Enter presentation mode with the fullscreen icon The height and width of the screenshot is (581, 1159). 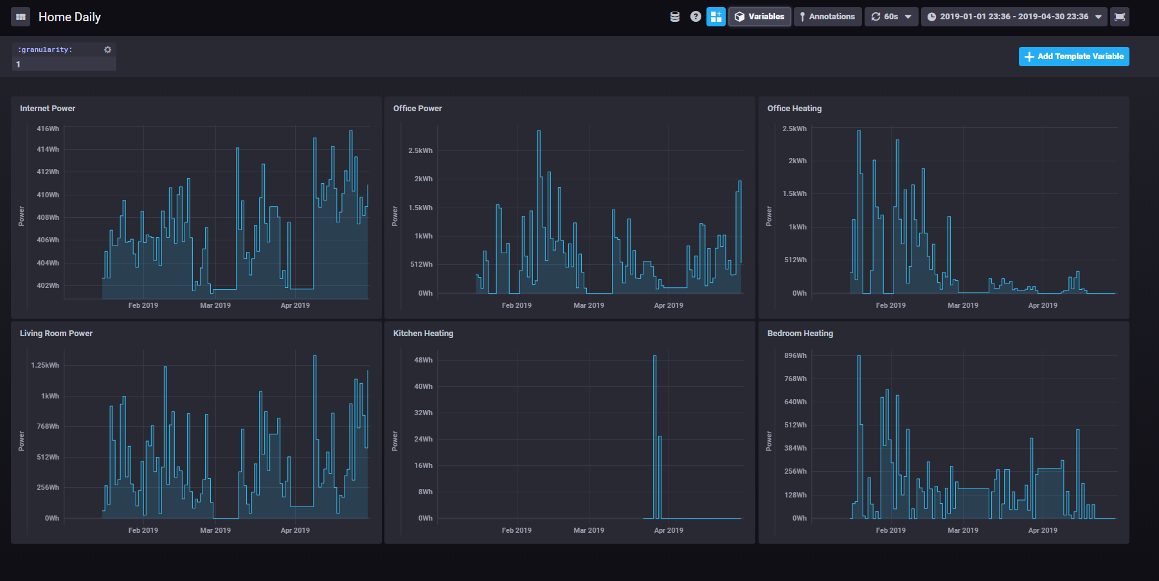tap(1120, 17)
